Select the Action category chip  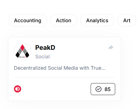click(x=64, y=20)
